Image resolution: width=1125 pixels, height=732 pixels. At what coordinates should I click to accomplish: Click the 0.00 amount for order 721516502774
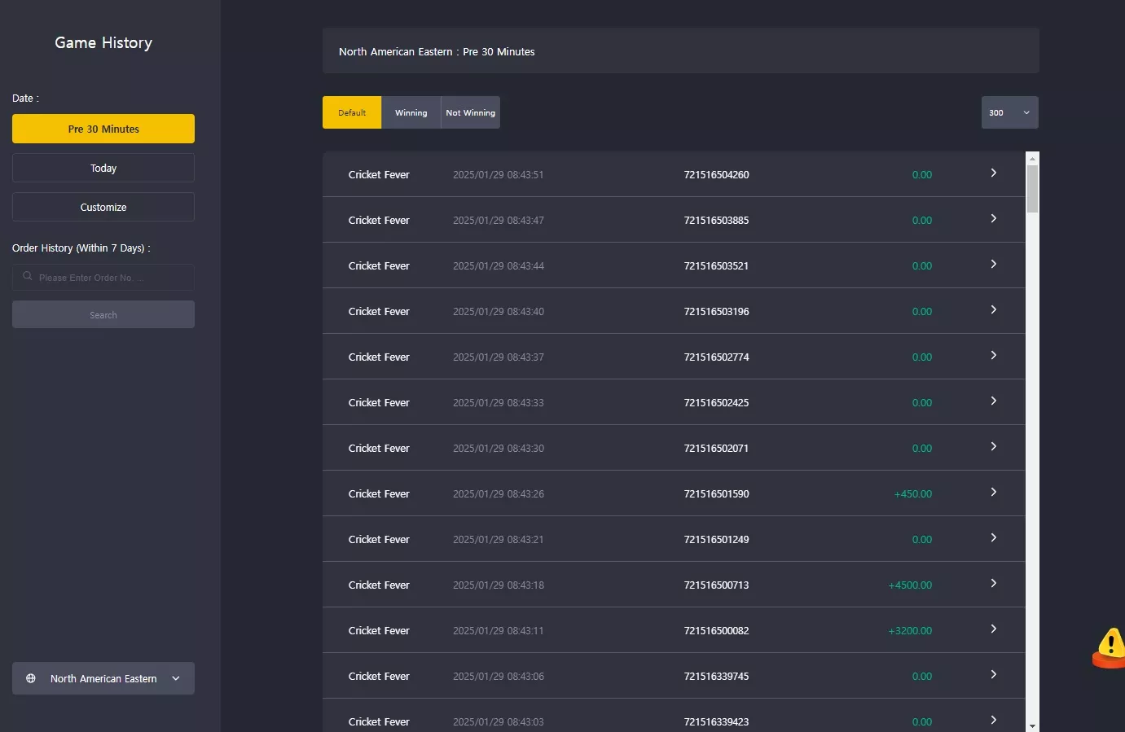[921, 357]
